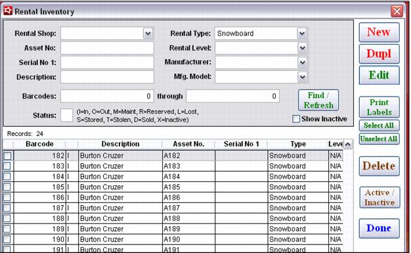Image resolution: width=411 pixels, height=253 pixels.
Task: Check the row checkbox for barcode 184
Action: [x=7, y=177]
